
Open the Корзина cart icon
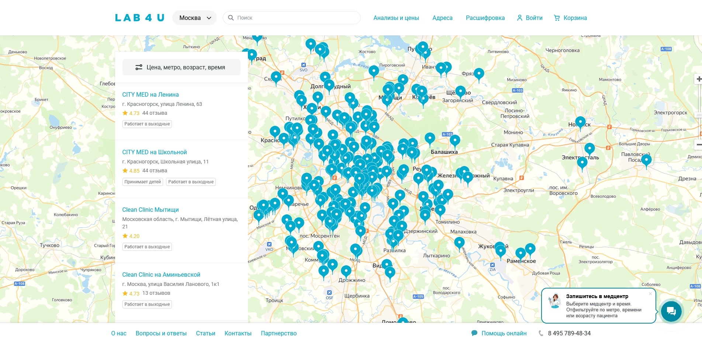coord(557,18)
